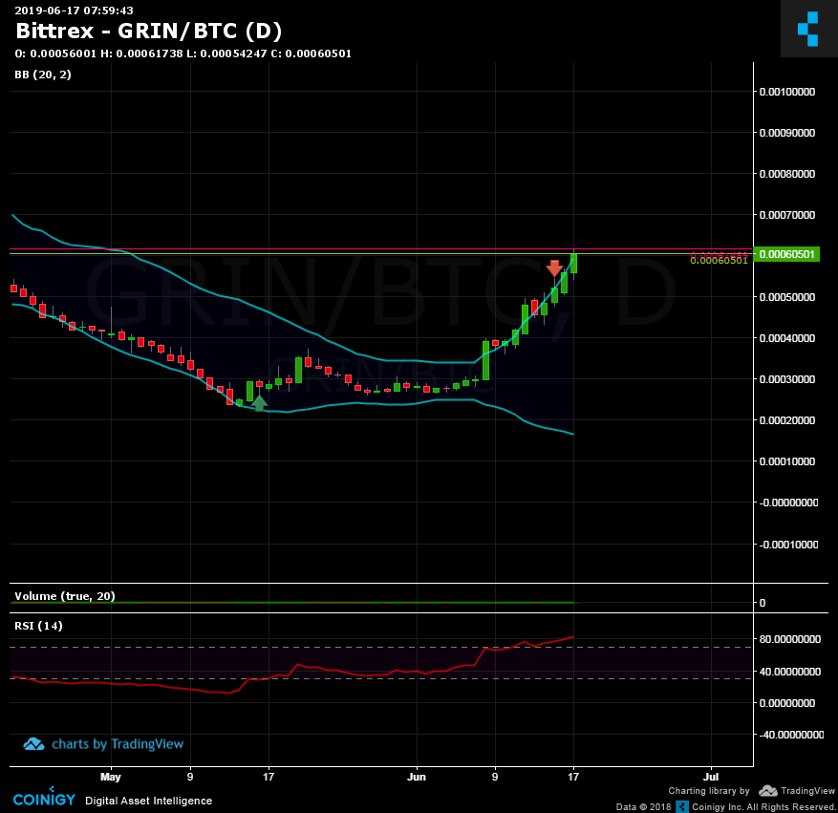Click the latest green candle at the price line
Image resolution: width=838 pixels, height=813 pixels.
[574, 264]
